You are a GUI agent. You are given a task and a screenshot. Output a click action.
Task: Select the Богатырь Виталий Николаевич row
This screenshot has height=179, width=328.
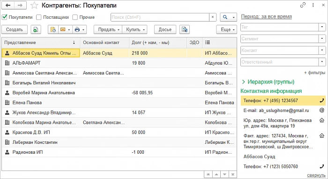119,83
